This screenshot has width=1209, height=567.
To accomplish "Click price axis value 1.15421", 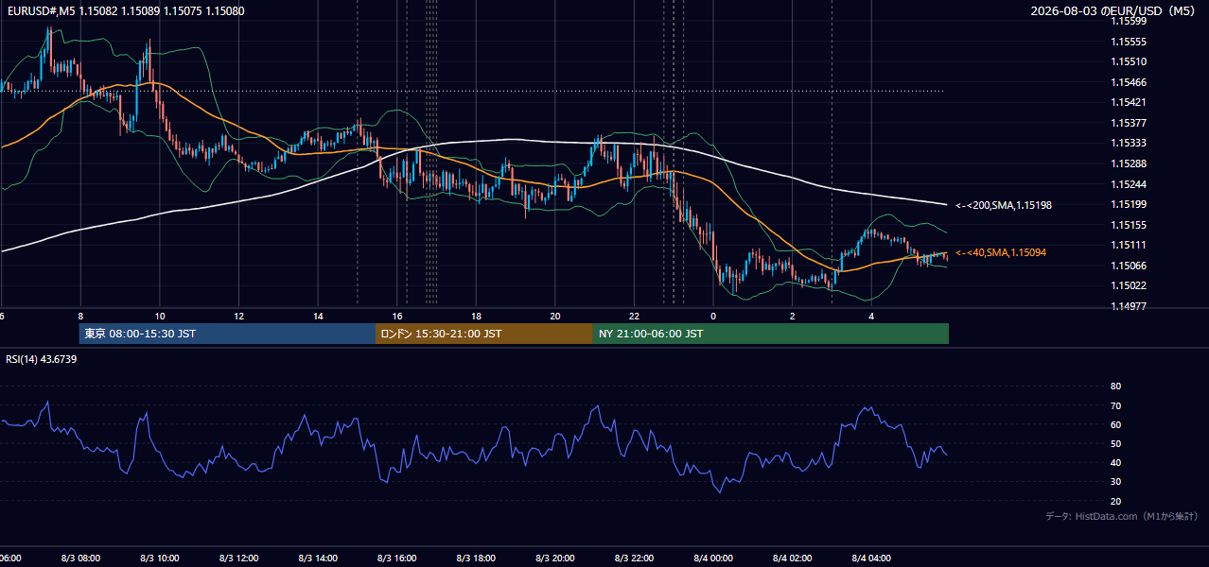I will [1128, 102].
